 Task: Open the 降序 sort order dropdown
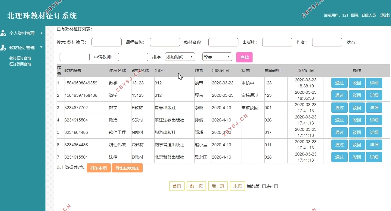217,57
